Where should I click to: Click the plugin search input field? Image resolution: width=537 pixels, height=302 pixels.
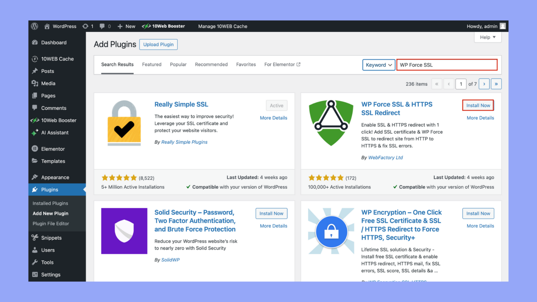pos(447,65)
